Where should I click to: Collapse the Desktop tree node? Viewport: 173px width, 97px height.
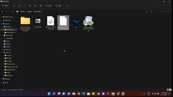tap(2, 27)
